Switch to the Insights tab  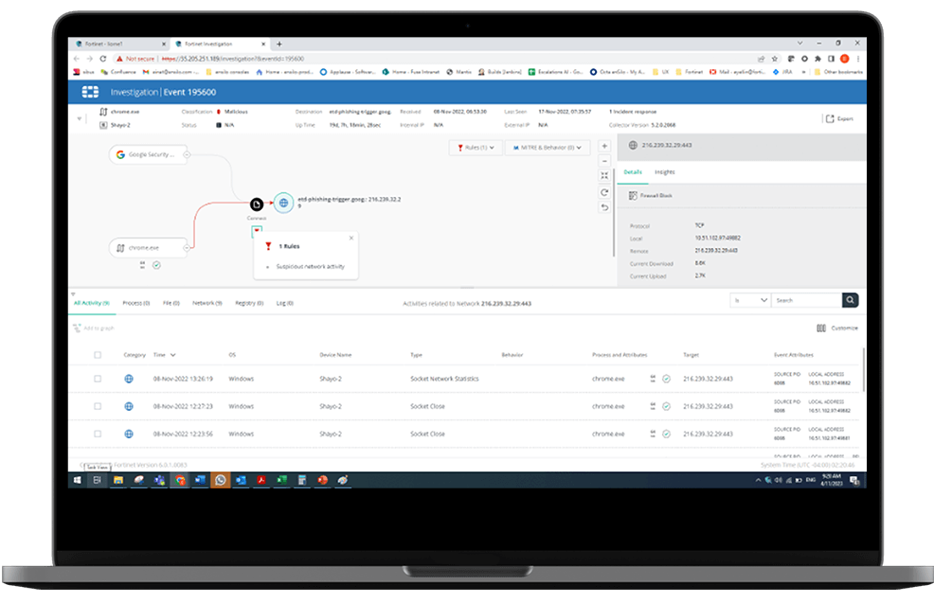665,171
